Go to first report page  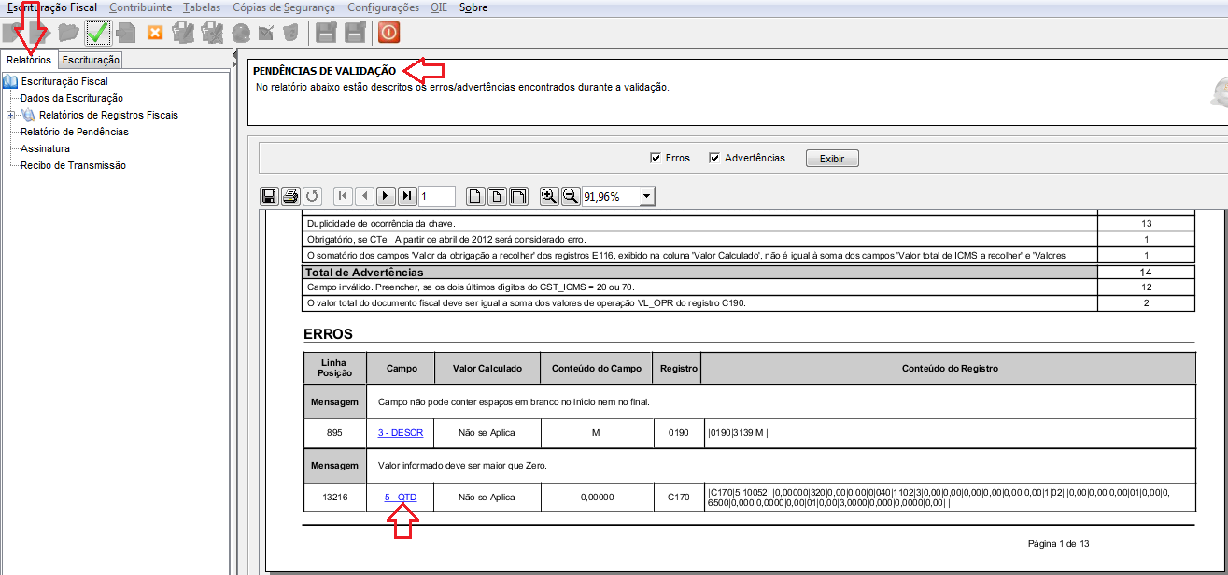(343, 196)
